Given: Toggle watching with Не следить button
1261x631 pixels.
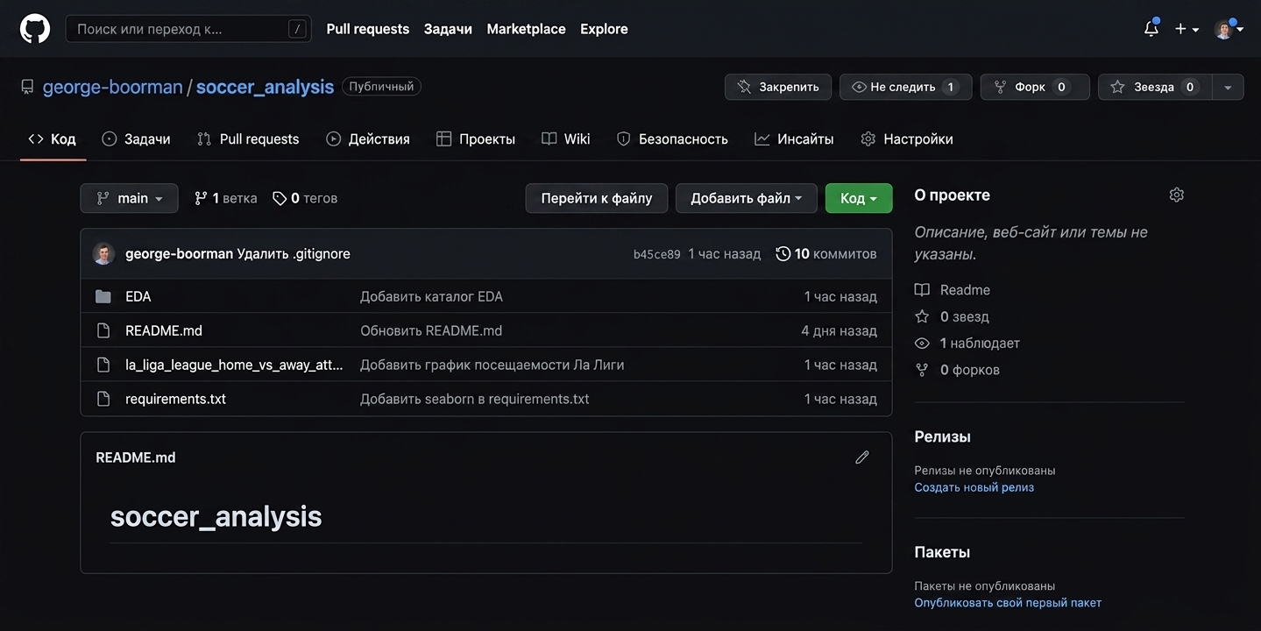Looking at the screenshot, I should [905, 87].
